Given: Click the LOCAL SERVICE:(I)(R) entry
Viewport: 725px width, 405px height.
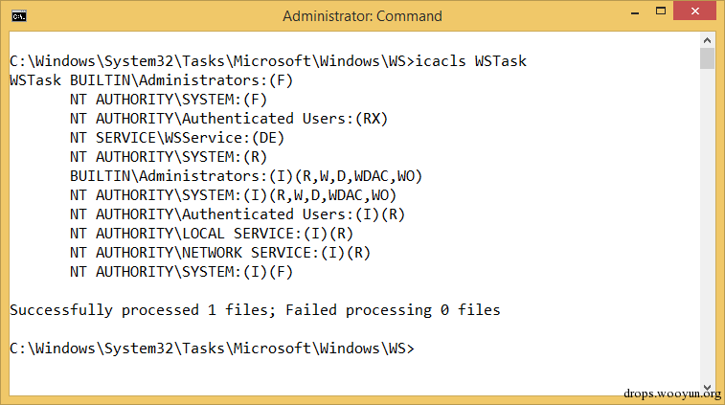Looking at the screenshot, I should click(212, 234).
